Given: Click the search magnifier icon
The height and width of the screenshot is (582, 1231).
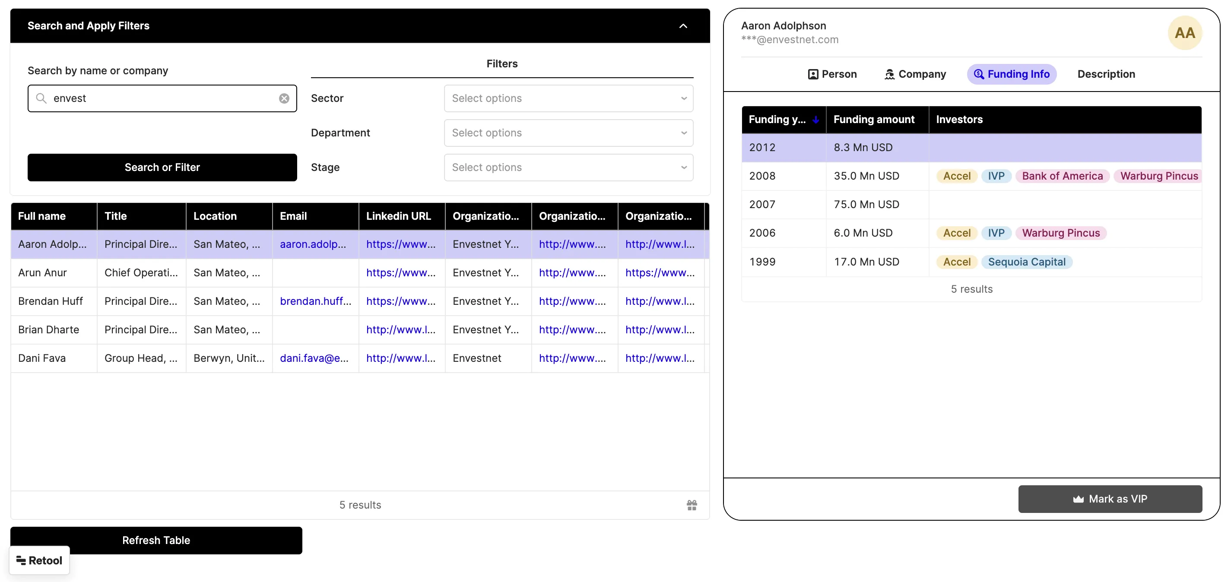Looking at the screenshot, I should tap(41, 98).
